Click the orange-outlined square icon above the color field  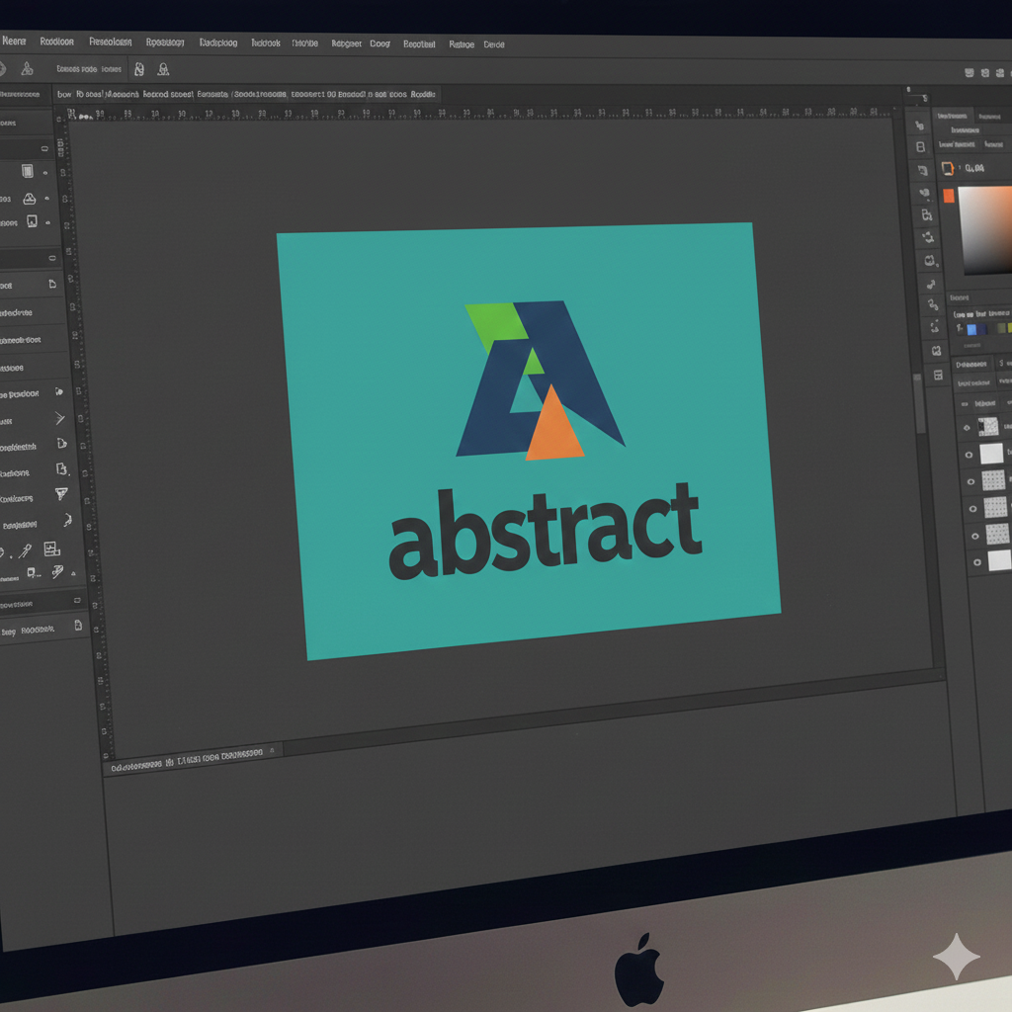point(947,169)
